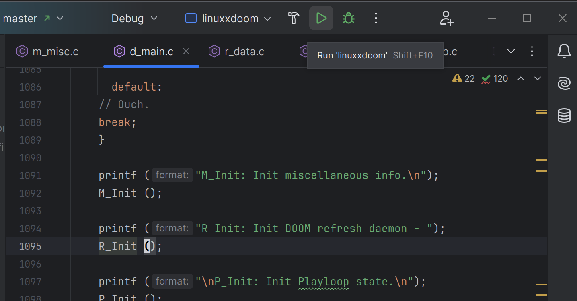Expand the Debug configuration dropdown
577x301 pixels.
point(154,18)
